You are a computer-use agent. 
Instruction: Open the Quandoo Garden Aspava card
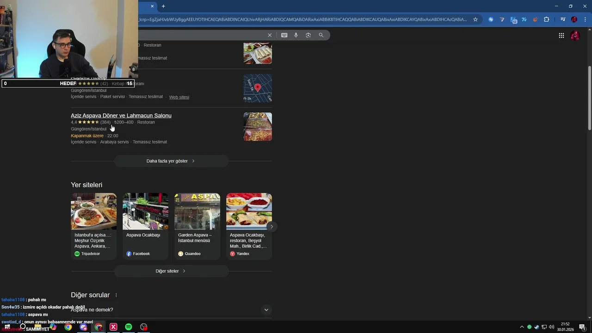click(197, 226)
